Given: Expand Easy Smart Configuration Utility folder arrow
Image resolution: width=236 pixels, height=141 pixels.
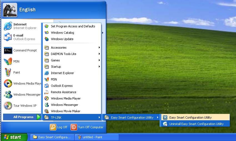Looking at the screenshot, I should point(158,117).
